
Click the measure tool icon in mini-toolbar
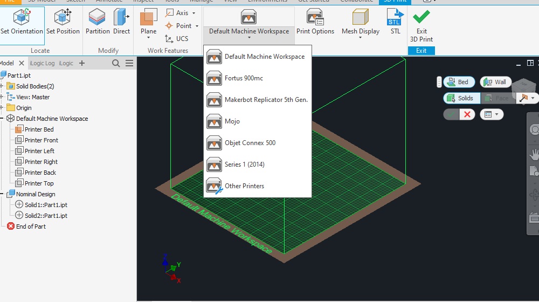tap(523, 98)
